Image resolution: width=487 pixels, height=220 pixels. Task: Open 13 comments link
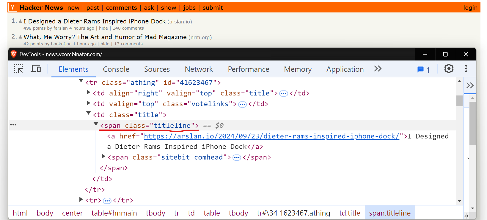point(128,44)
